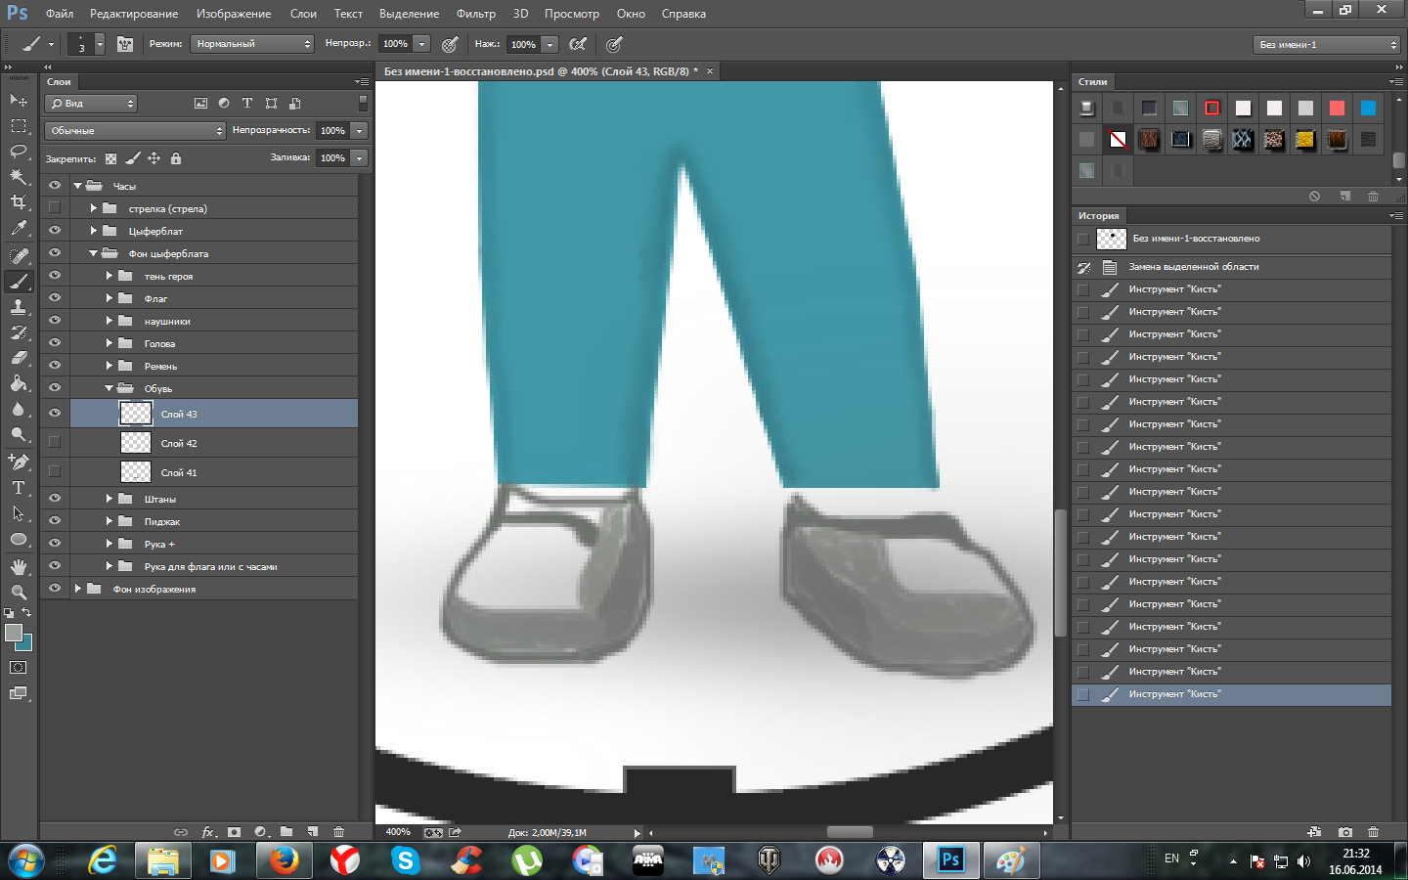Lock transparent pixels of the layer

point(110,158)
